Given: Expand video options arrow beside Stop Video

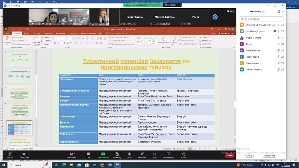Looking at the screenshot, I should coord(30,154).
